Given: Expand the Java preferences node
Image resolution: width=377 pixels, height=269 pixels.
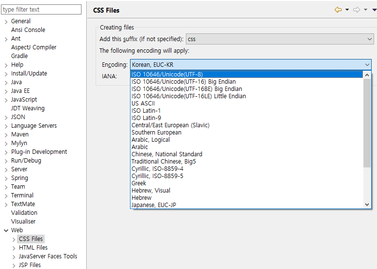Looking at the screenshot, I should tap(6, 83).
